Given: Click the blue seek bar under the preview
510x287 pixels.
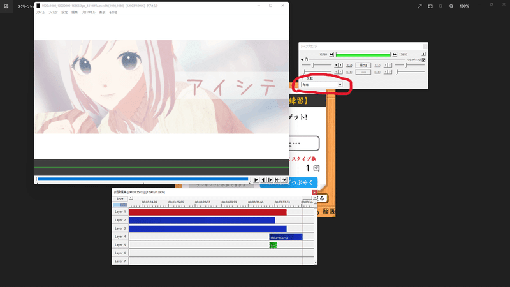Looking at the screenshot, I should click(142, 179).
